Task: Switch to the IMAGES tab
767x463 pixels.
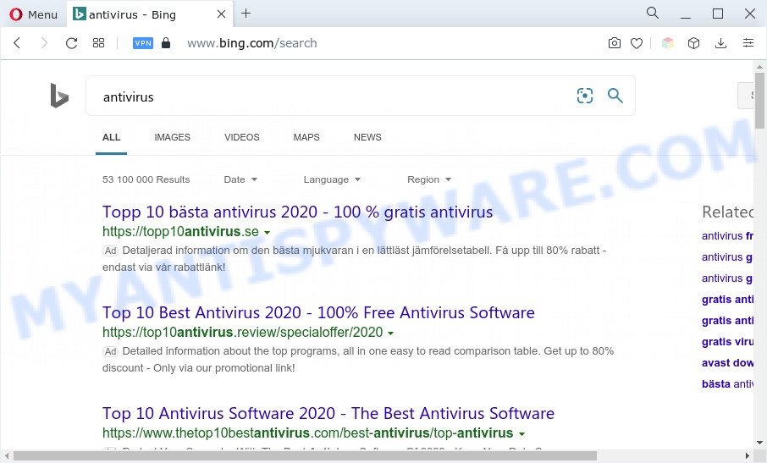Action: click(172, 137)
